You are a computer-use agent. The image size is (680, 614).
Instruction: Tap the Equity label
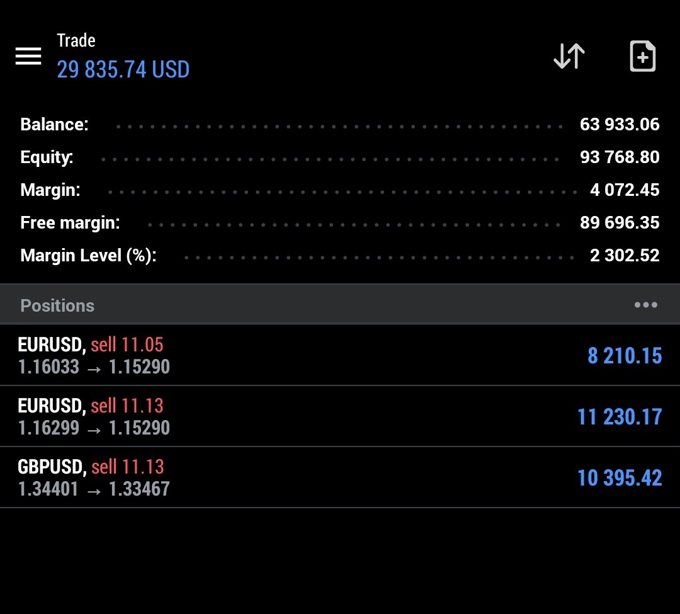pyautogui.click(x=47, y=157)
